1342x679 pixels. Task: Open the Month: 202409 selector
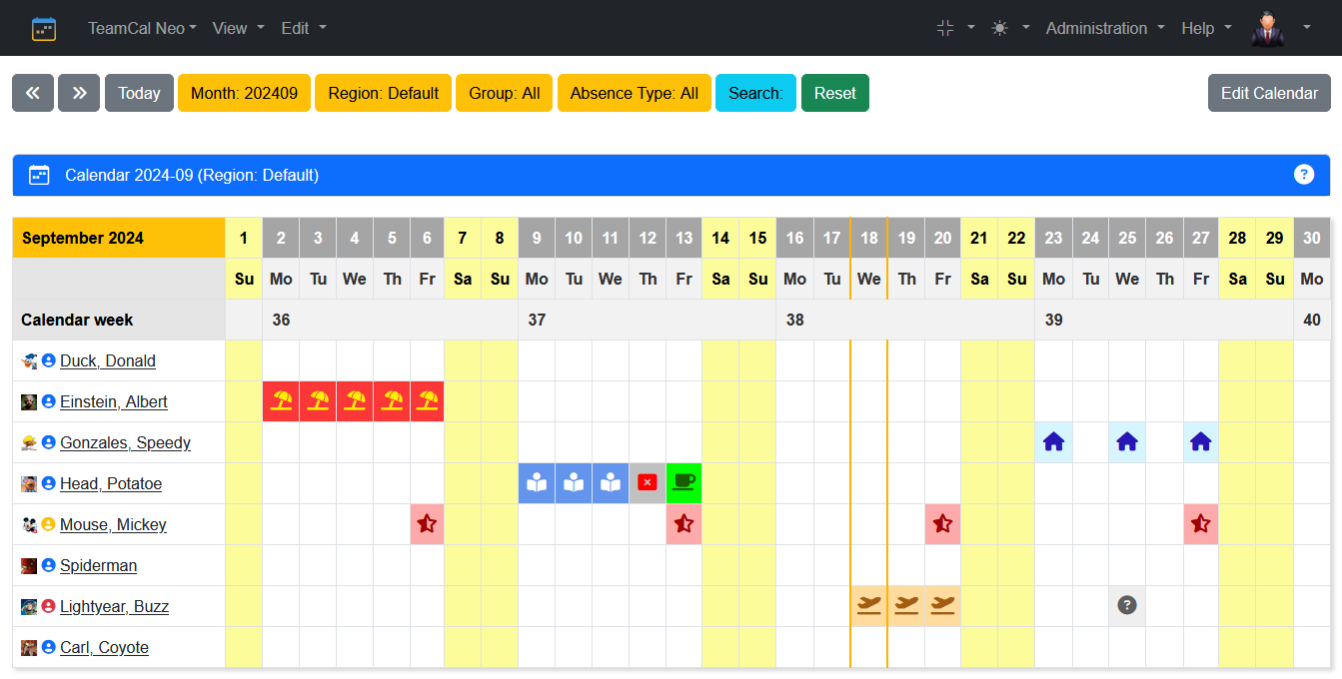pos(244,93)
